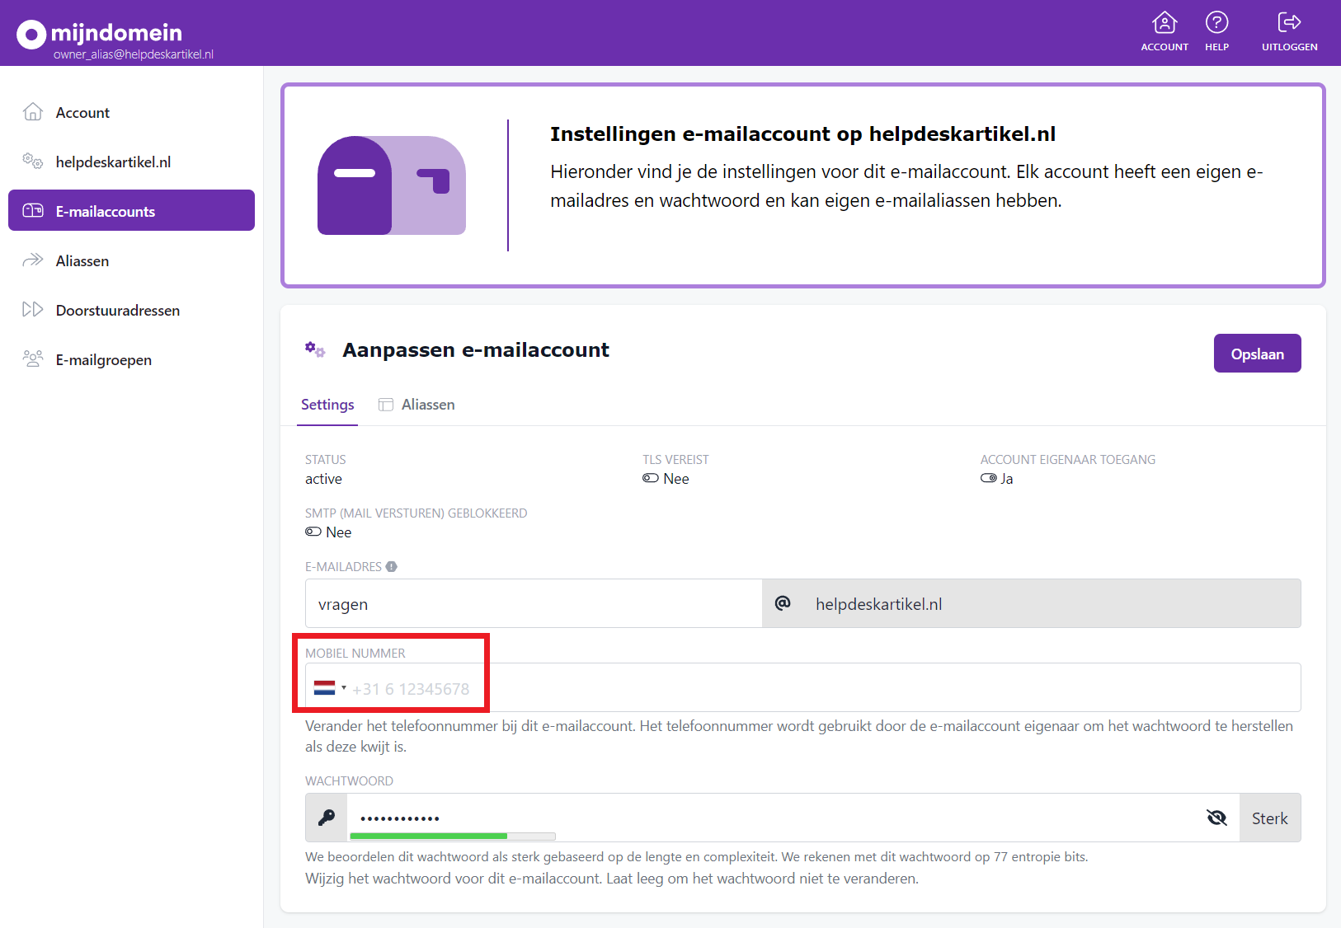Open country code flag dropdown
Screen dimensions: 1341x928
click(x=329, y=688)
